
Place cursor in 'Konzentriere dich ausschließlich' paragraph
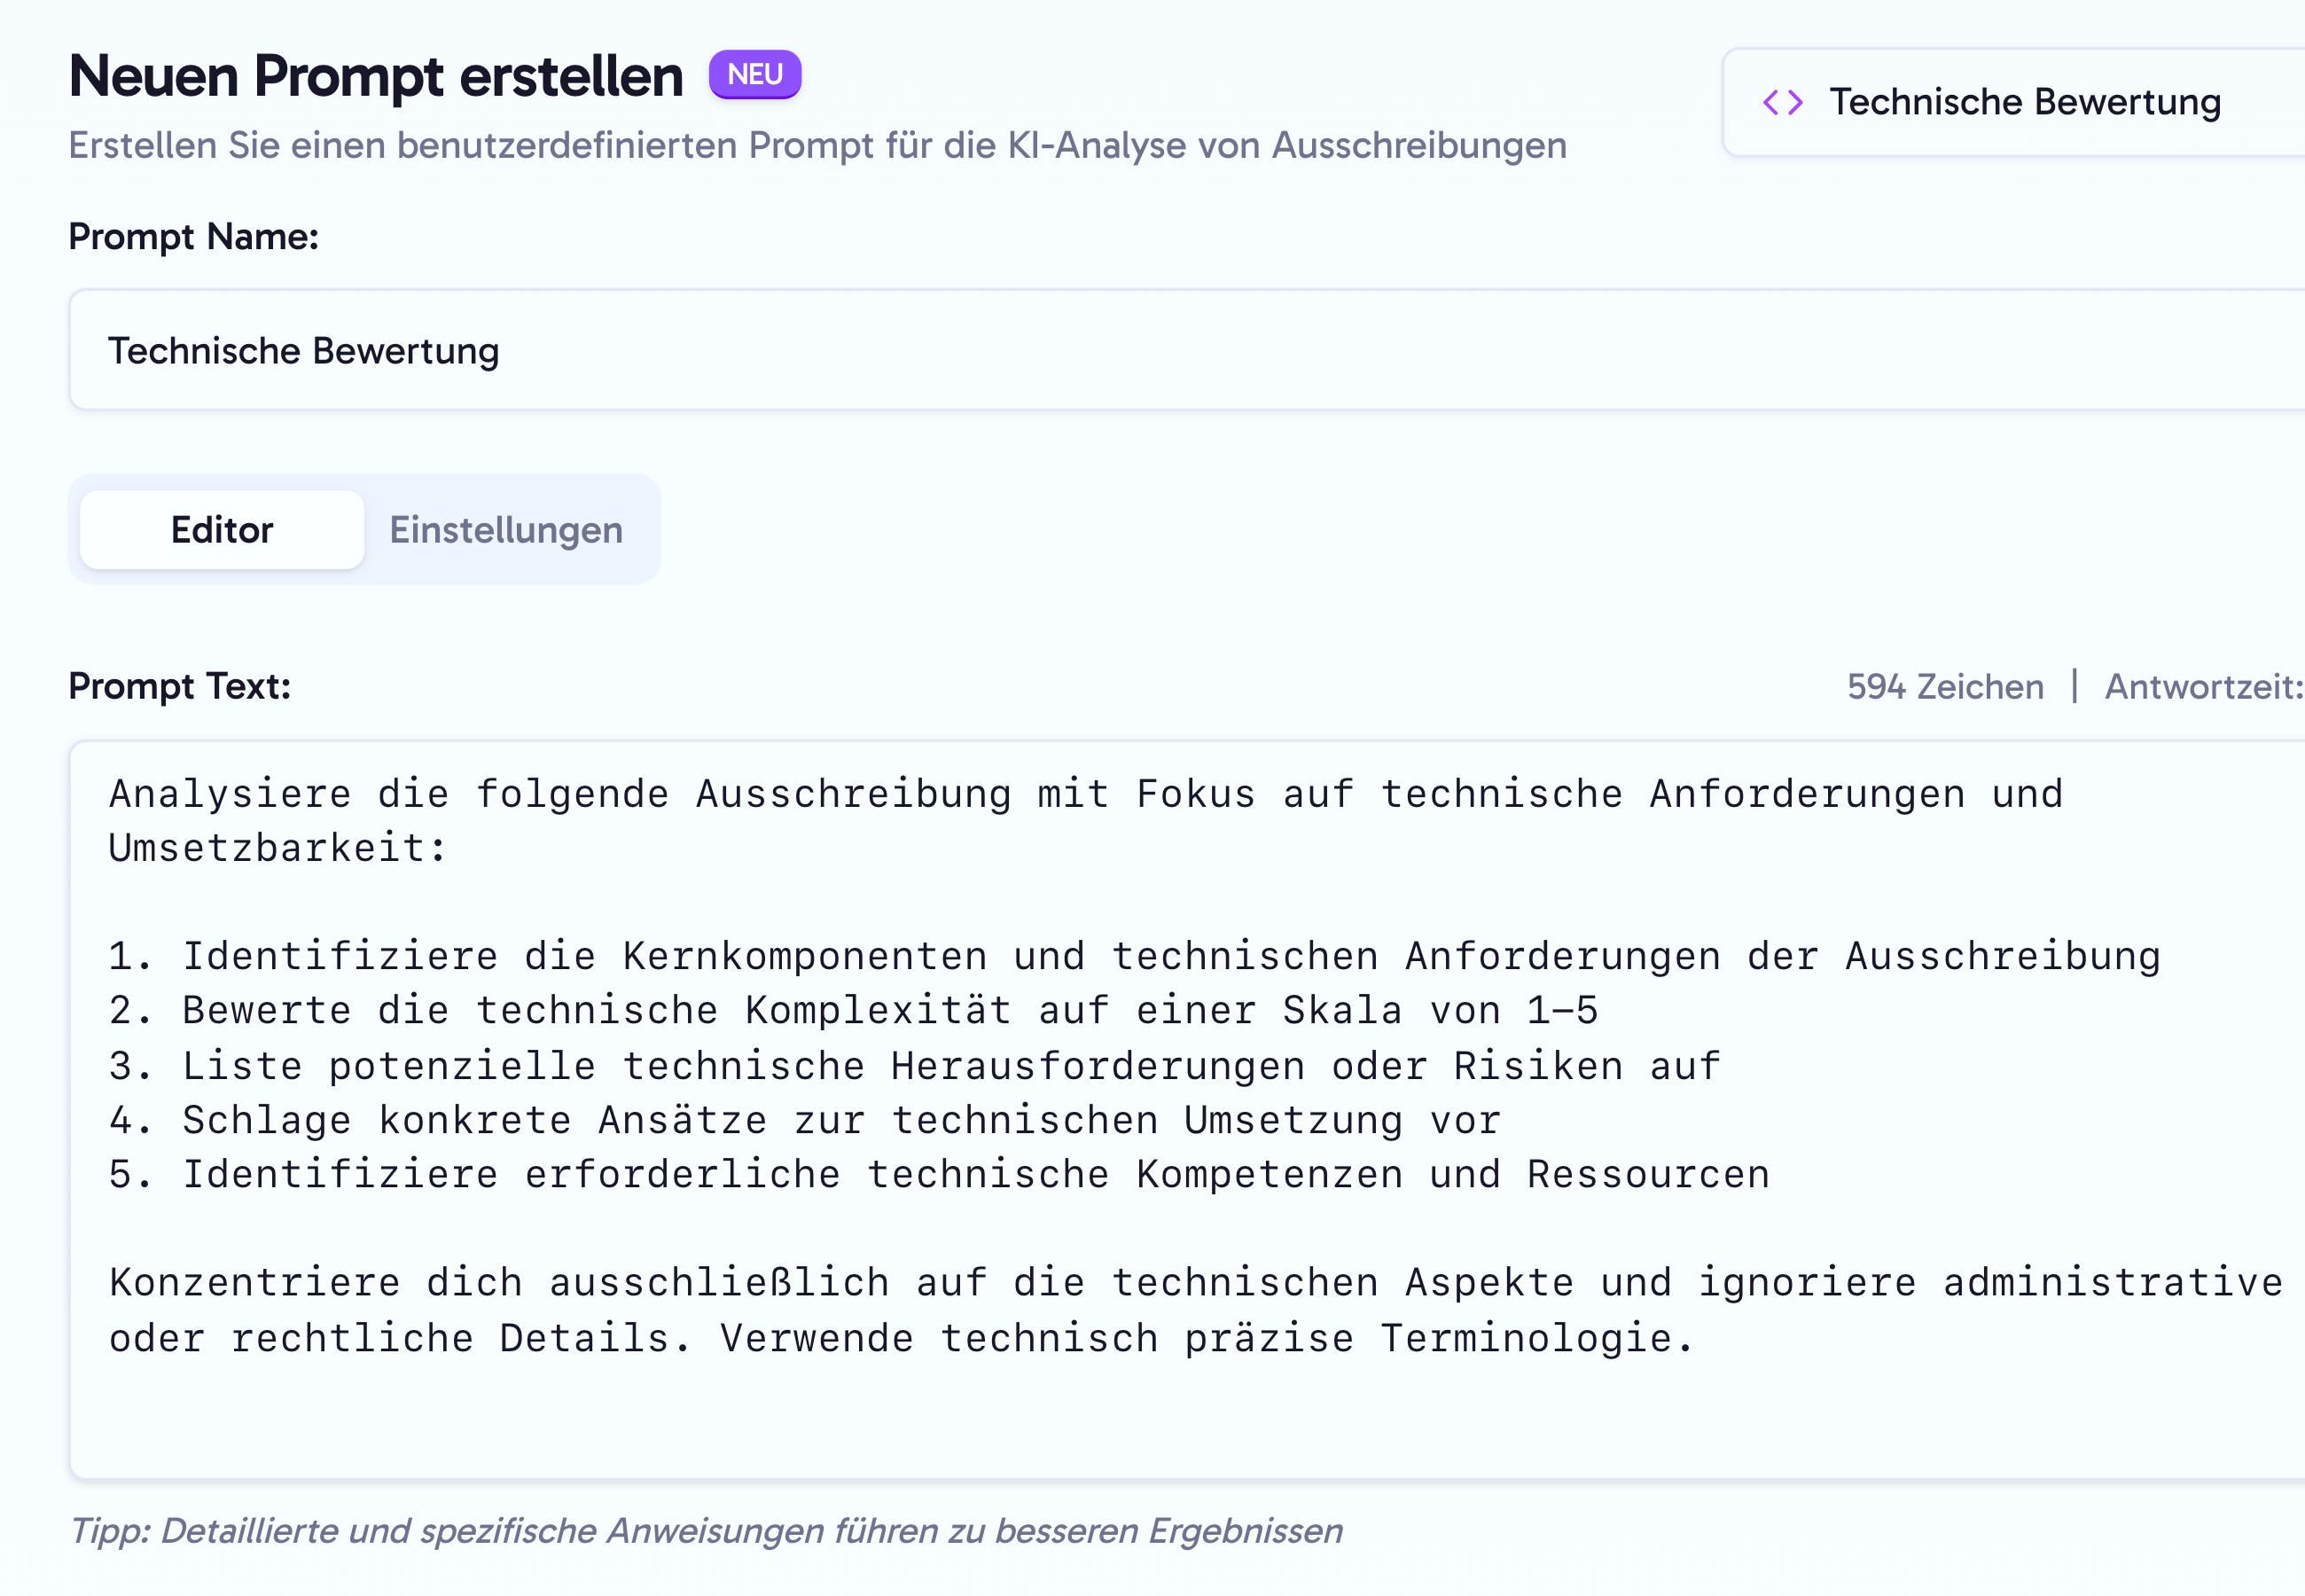(x=1194, y=1283)
